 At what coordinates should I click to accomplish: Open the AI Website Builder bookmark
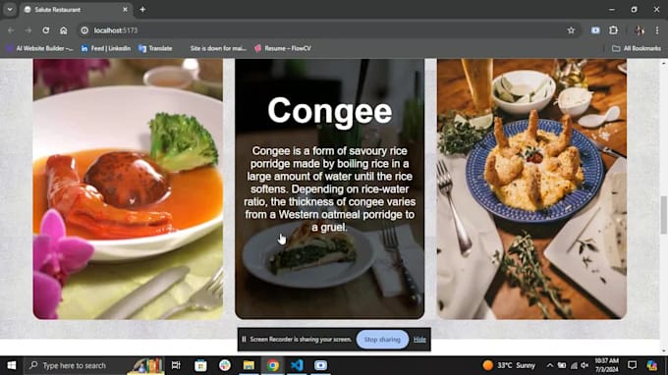pyautogui.click(x=39, y=48)
